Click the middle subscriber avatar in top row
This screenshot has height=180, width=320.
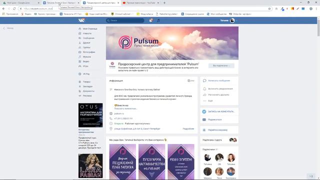tap(219, 158)
